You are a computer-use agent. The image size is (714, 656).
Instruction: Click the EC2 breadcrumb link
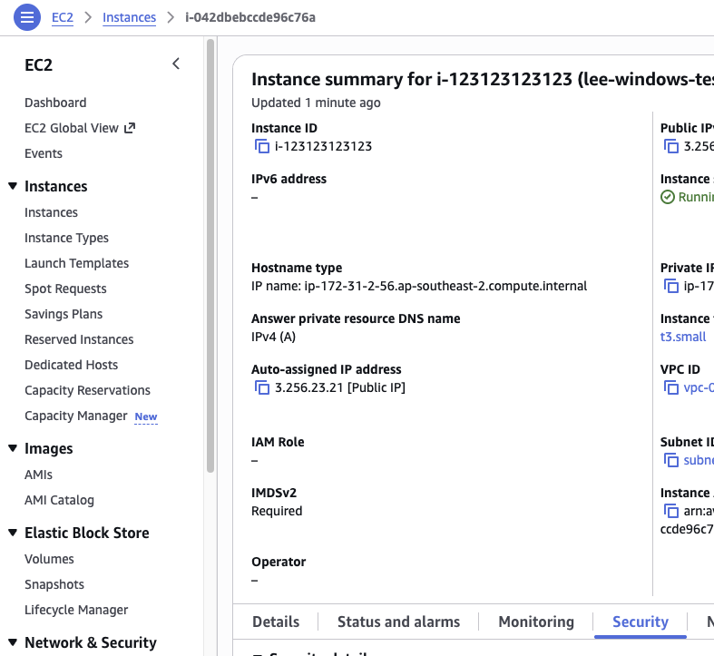point(63,17)
